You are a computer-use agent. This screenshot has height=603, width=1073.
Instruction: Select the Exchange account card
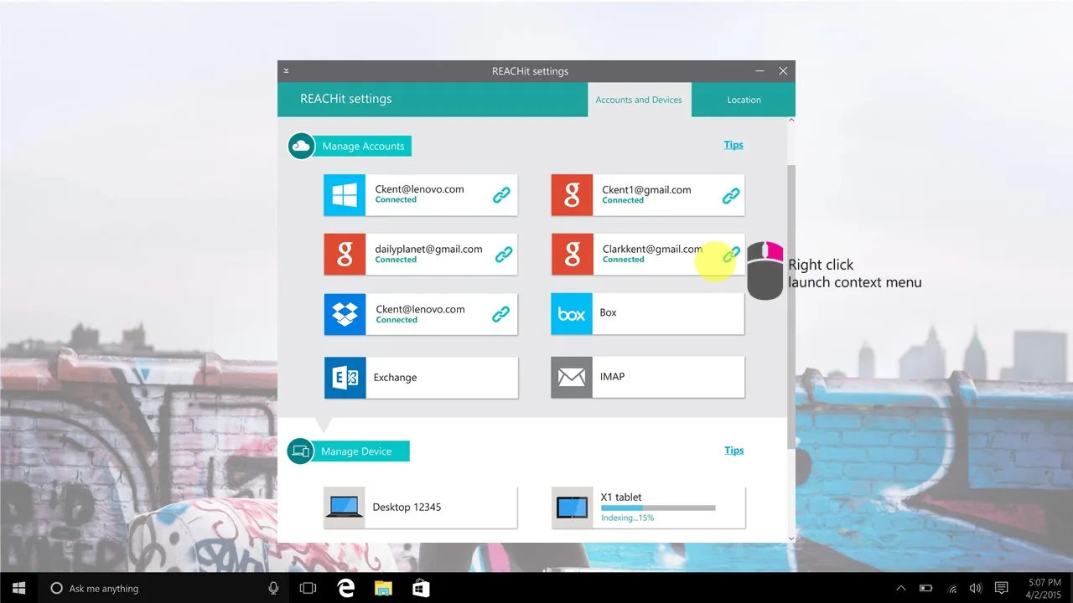[x=421, y=378]
